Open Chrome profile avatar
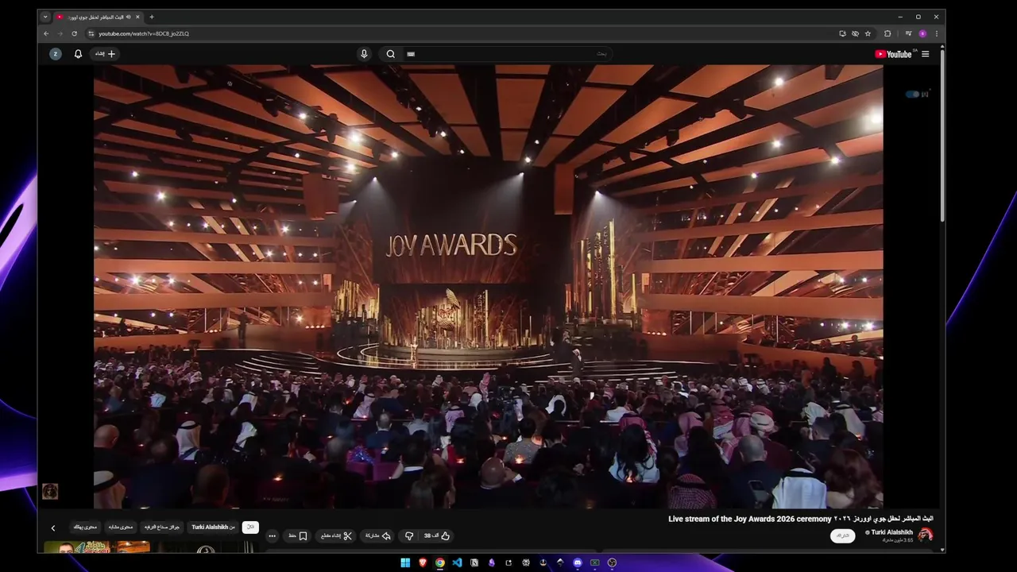Viewport: 1017px width, 572px height. [x=922, y=33]
